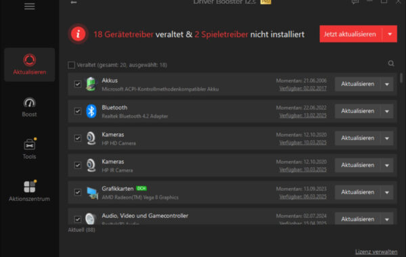Click 'Momentan: 21.06.2006' date text
Image resolution: width=406 pixels, height=257 pixels.
(x=301, y=80)
